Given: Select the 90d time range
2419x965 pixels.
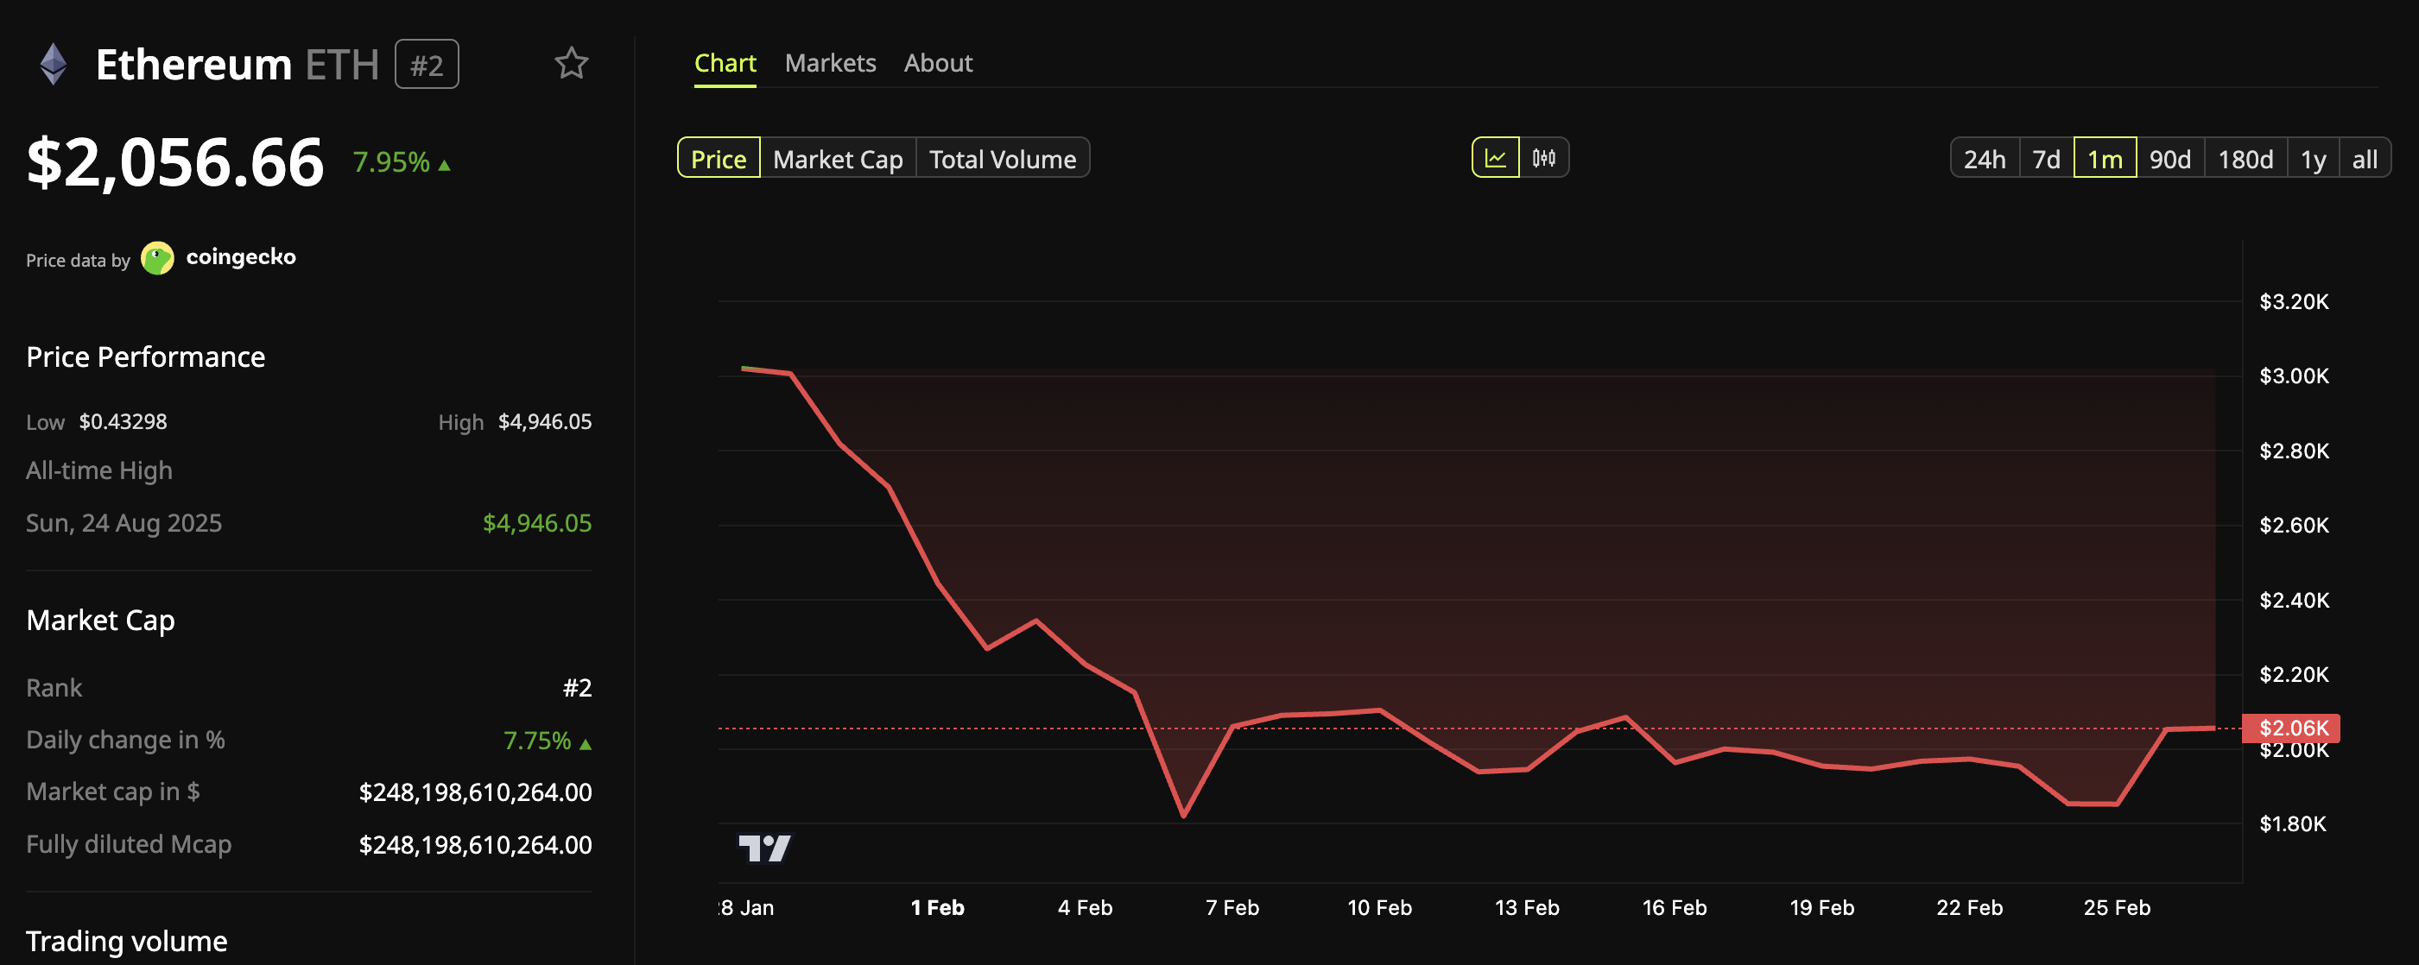Looking at the screenshot, I should point(2170,158).
